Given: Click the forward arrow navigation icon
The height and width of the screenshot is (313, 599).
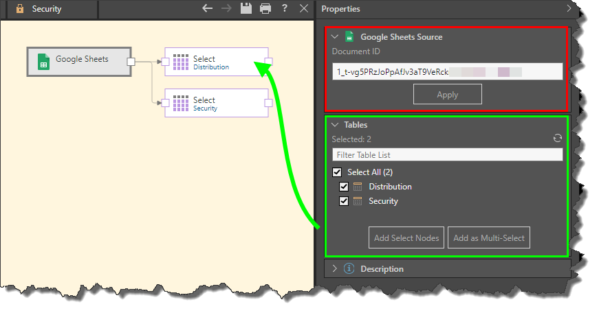Looking at the screenshot, I should (227, 9).
